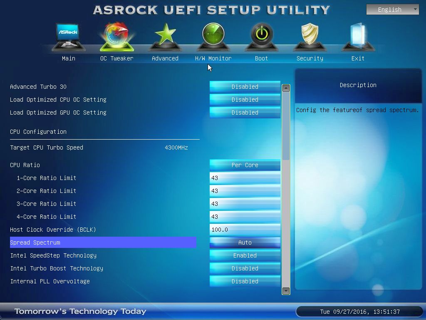
Task: Click the scrollbar up arrow
Action: click(x=286, y=88)
